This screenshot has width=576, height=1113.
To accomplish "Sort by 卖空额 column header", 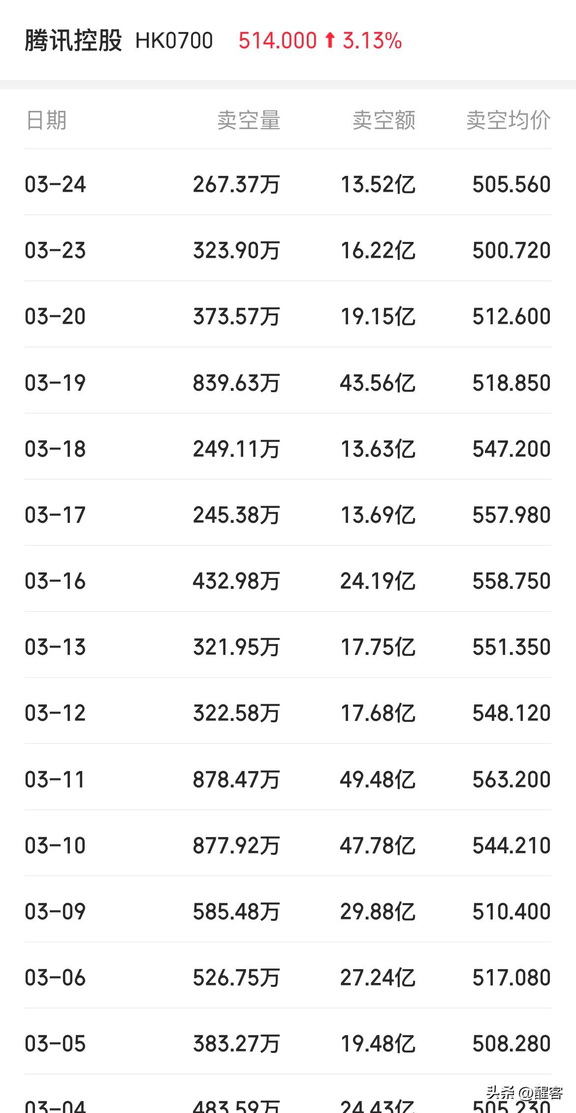I will click(x=384, y=120).
